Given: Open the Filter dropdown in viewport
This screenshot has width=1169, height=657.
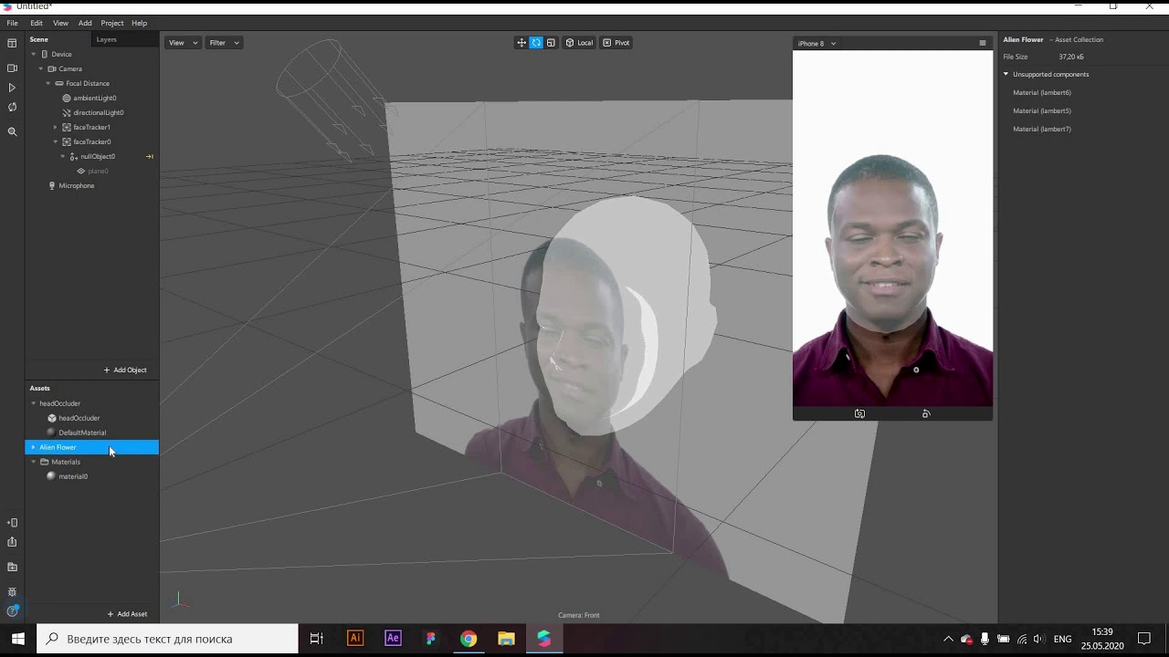Looking at the screenshot, I should coord(224,43).
